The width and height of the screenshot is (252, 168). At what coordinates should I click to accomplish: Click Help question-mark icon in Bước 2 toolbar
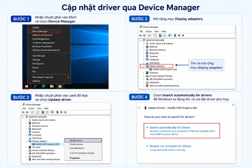pyautogui.click(x=160, y=36)
